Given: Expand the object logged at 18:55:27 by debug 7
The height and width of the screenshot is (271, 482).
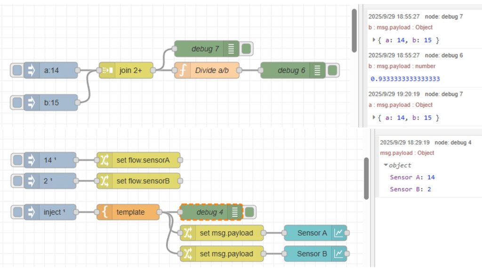Looking at the screenshot, I should coord(374,40).
